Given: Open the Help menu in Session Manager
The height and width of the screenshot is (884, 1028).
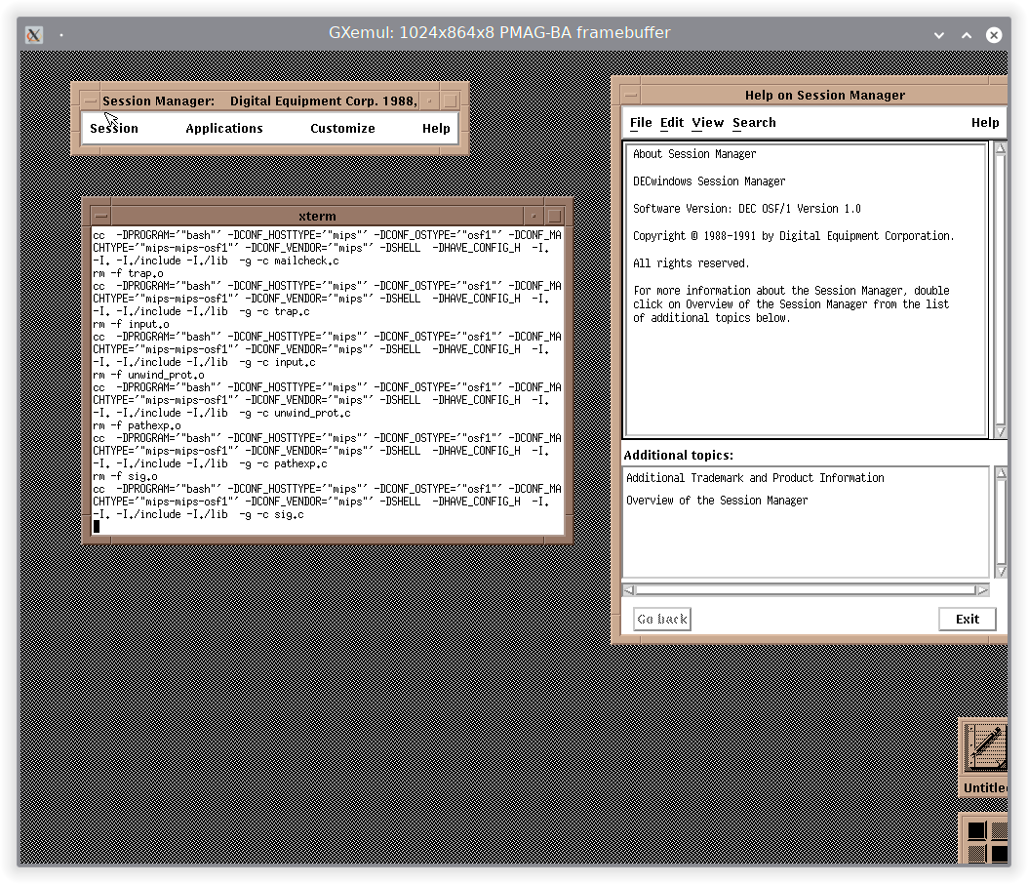Looking at the screenshot, I should [436, 129].
